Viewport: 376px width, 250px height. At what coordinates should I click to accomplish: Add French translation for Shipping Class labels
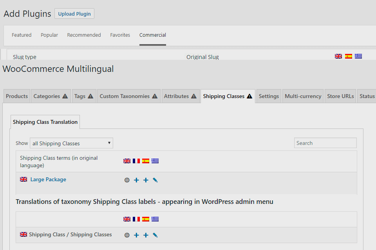click(136, 235)
